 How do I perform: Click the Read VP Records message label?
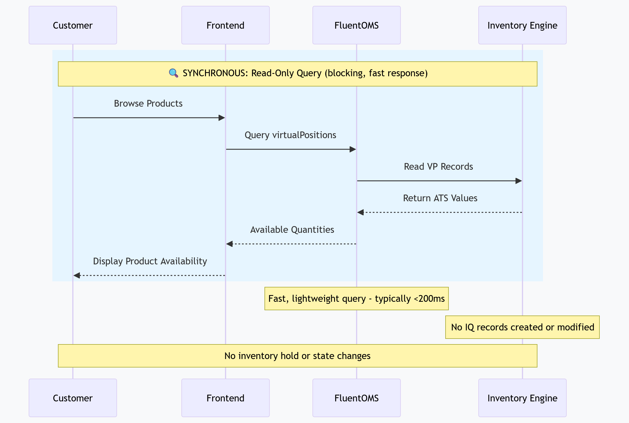tap(438, 167)
